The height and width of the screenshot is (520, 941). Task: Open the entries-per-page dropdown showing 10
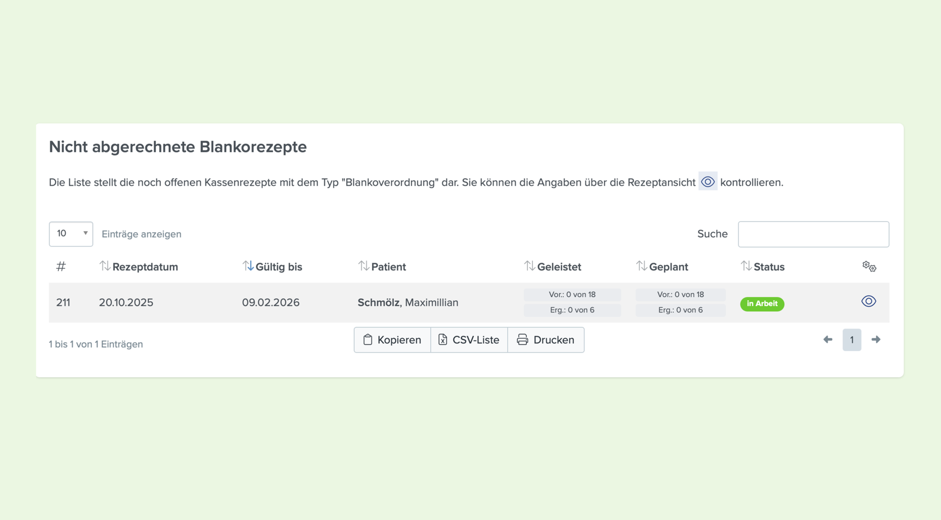(x=71, y=234)
